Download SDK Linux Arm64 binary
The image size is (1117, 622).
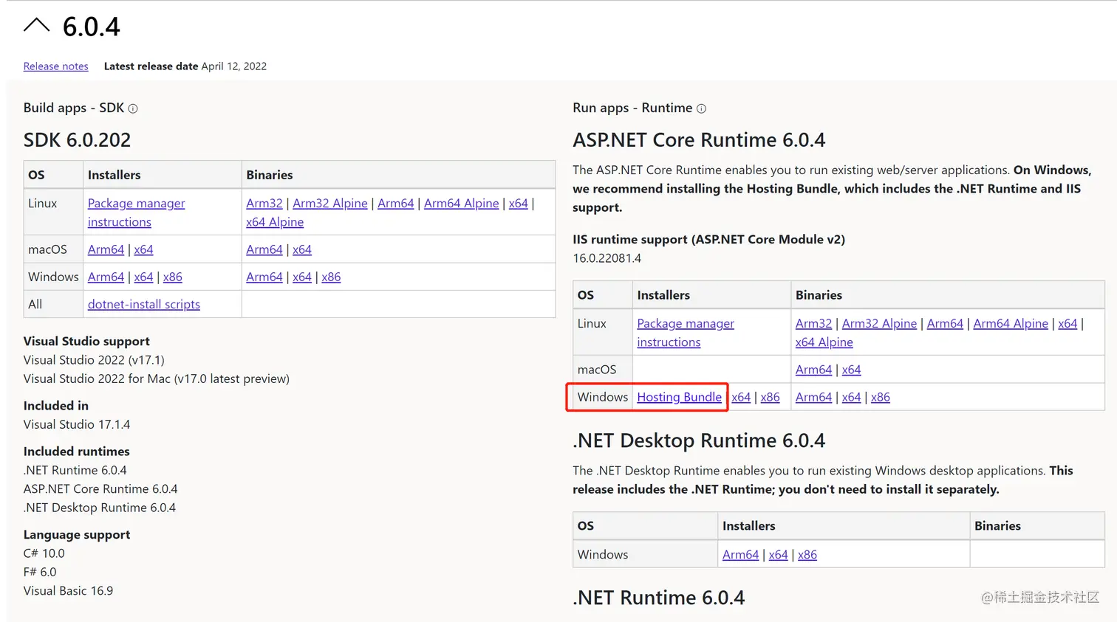[x=396, y=203]
